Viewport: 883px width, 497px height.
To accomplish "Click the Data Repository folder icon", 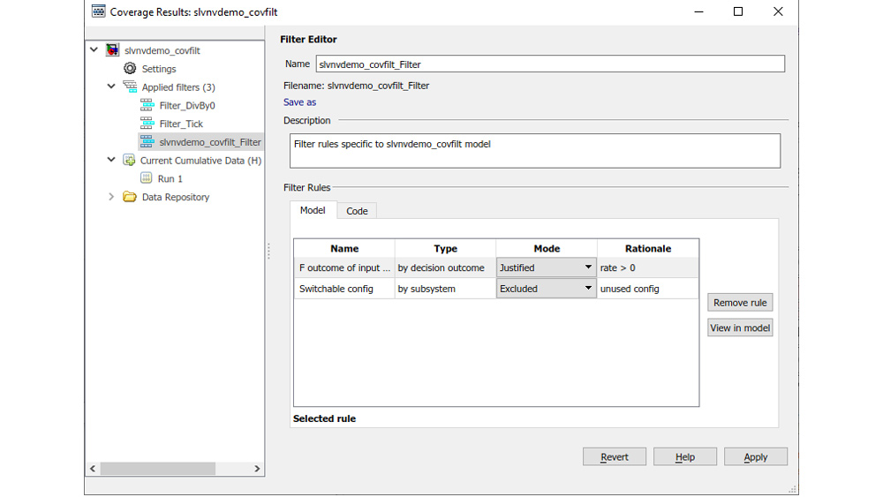I will coord(130,197).
